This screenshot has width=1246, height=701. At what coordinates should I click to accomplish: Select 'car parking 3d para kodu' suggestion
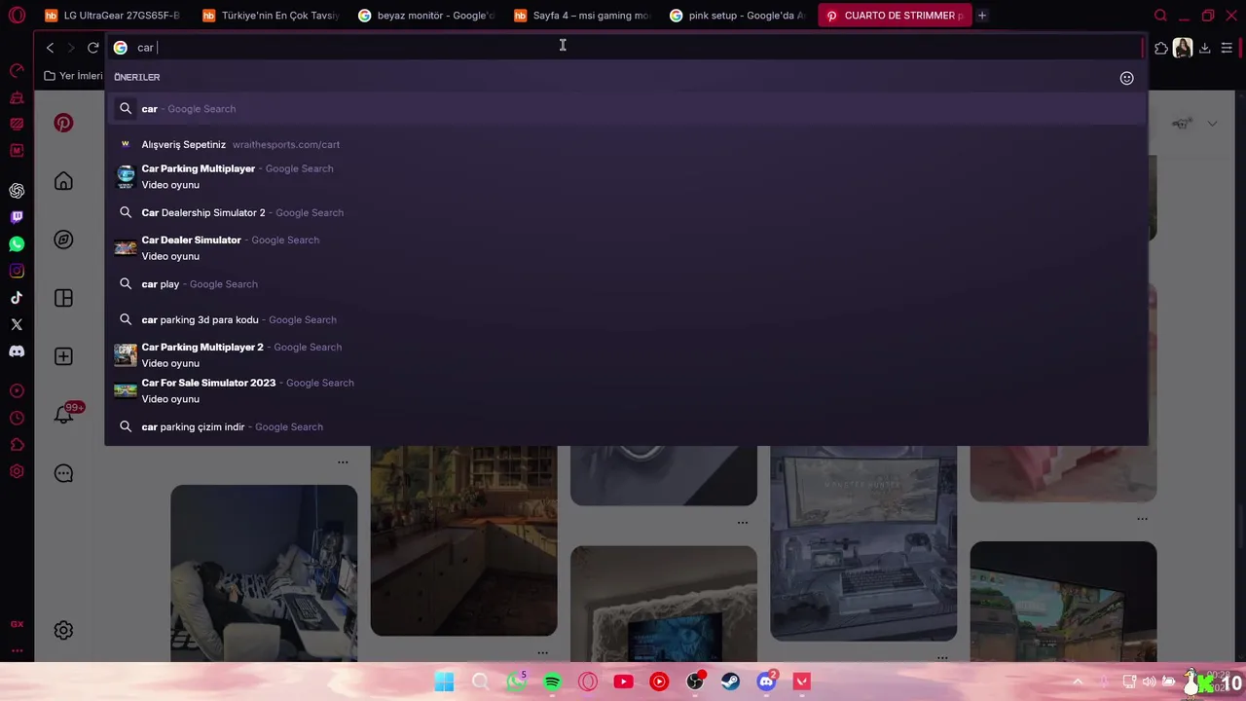pyautogui.click(x=626, y=319)
